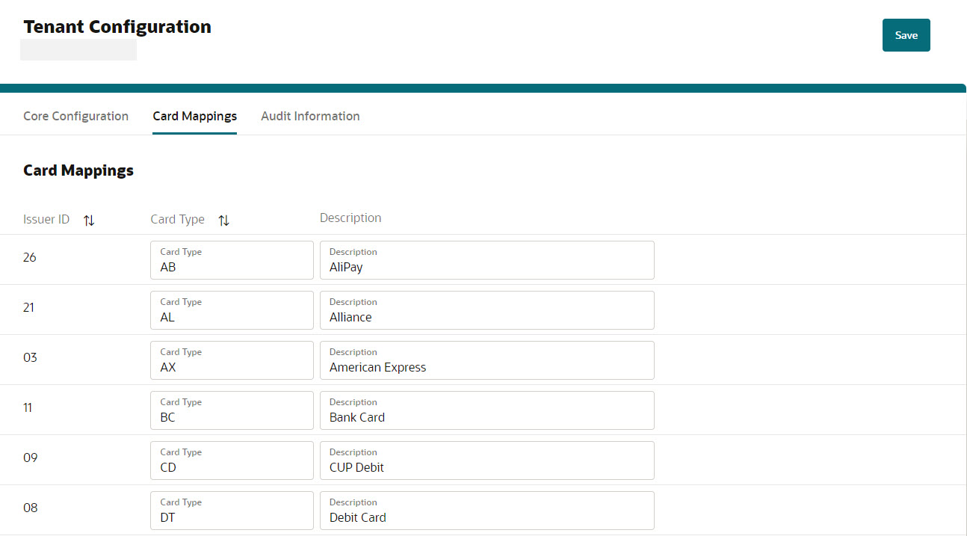967x536 pixels.
Task: Click the Description column header
Action: (350, 218)
